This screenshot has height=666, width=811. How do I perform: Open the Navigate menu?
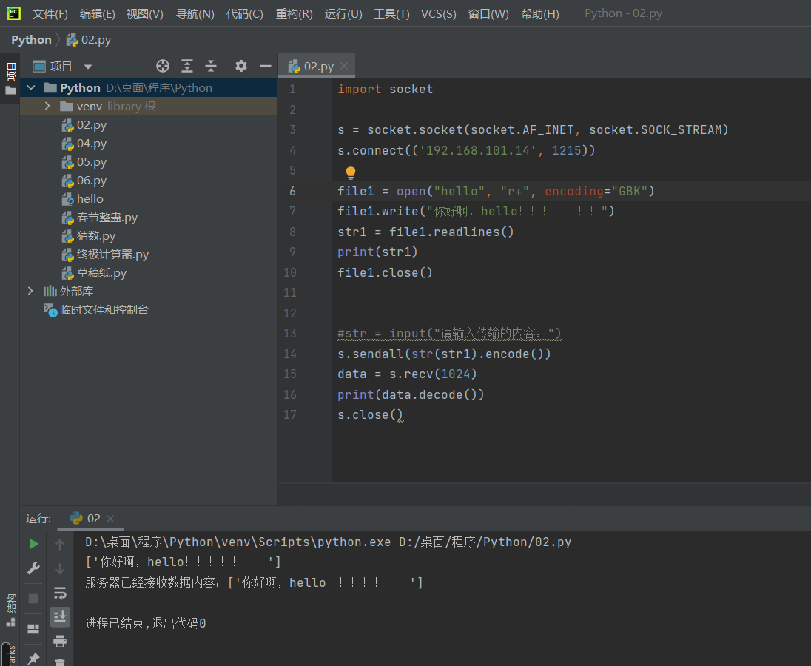pos(195,14)
